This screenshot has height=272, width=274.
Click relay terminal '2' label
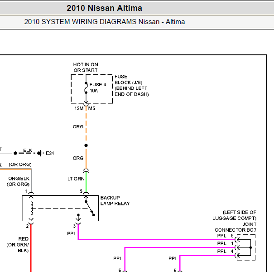tap(27, 226)
